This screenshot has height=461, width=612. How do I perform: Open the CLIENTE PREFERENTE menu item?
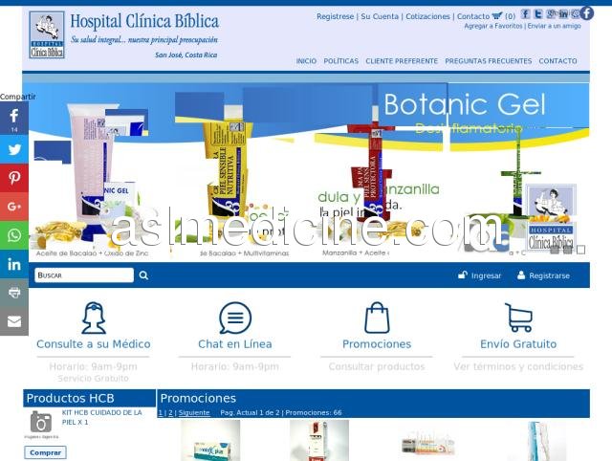(402, 61)
